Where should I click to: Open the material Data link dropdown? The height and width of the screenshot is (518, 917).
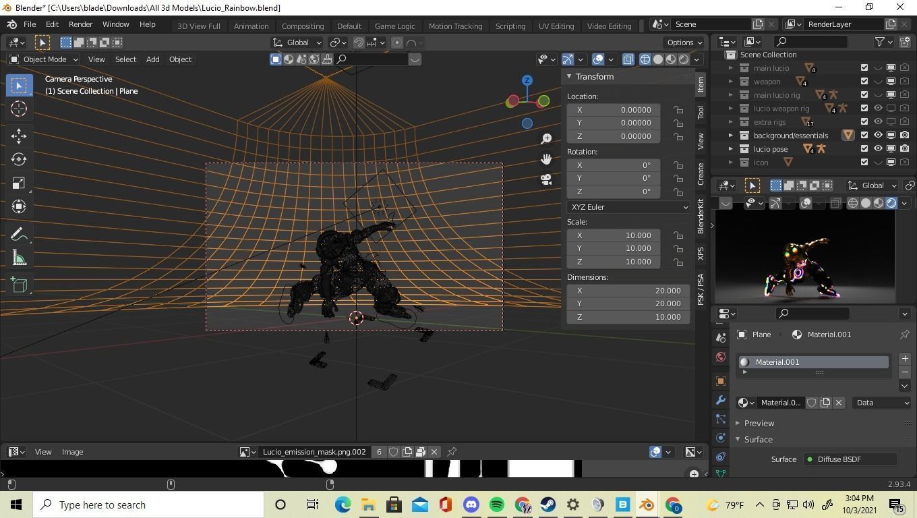click(x=882, y=403)
